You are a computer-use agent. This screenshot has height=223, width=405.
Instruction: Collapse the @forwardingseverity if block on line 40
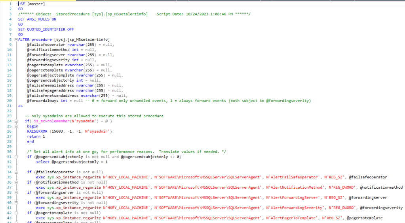tap(15, 203)
